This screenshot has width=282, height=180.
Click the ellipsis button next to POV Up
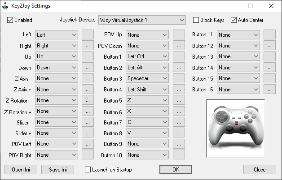(x=179, y=34)
